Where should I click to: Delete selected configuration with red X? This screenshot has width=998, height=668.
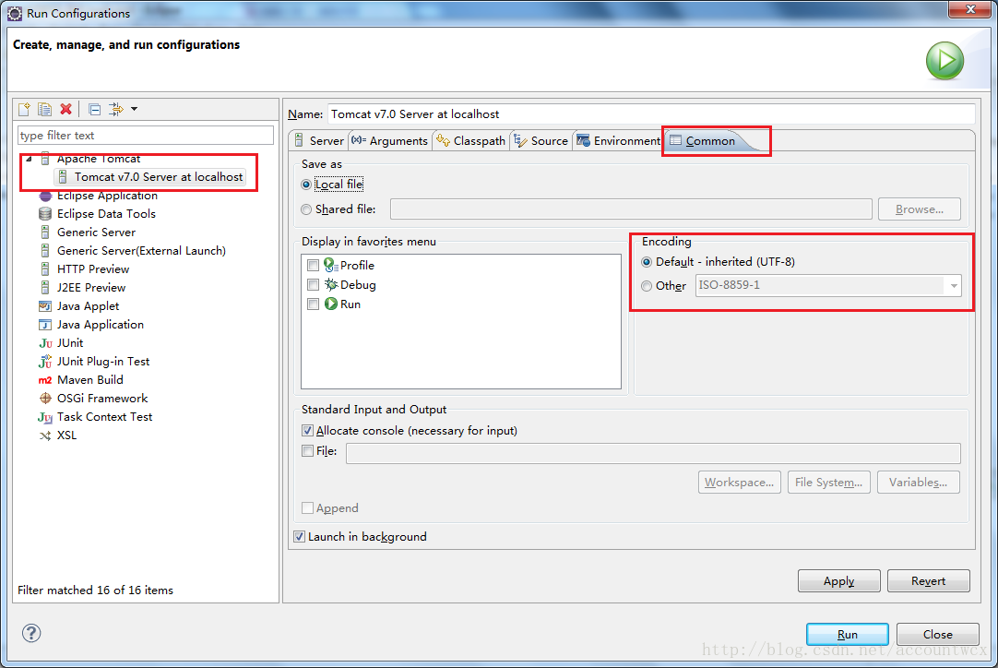coord(65,109)
